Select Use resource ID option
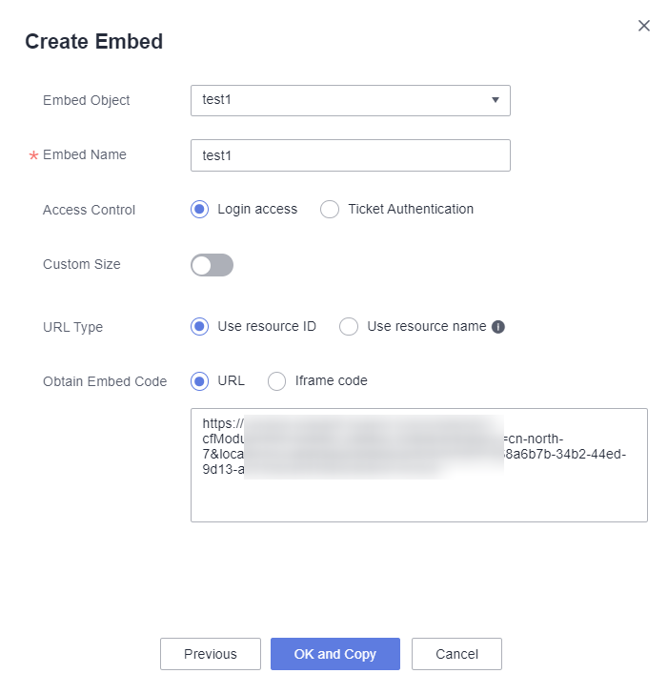 pyautogui.click(x=199, y=327)
